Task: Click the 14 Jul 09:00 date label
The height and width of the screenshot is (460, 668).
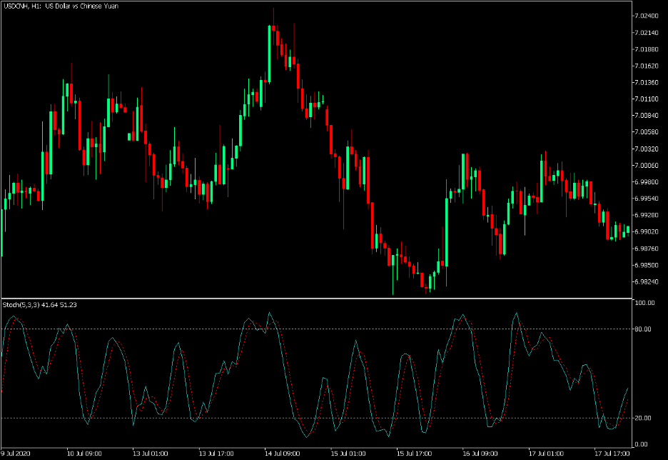Action: point(284,452)
